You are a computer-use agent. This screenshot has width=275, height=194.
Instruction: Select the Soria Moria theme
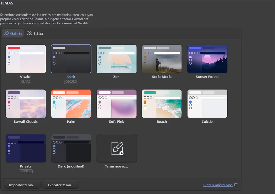coord(162,59)
